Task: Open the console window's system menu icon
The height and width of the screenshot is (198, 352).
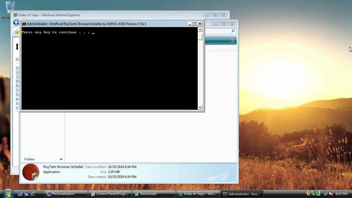Action: pos(24,24)
